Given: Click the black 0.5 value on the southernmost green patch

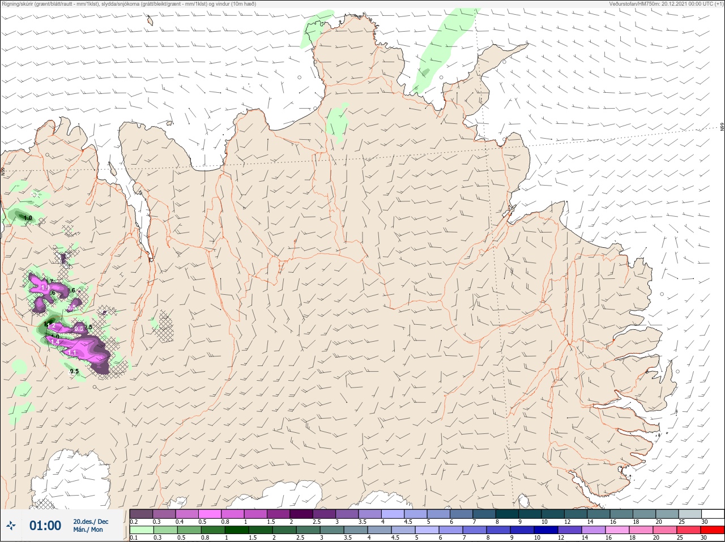Looking at the screenshot, I should click(x=74, y=371).
